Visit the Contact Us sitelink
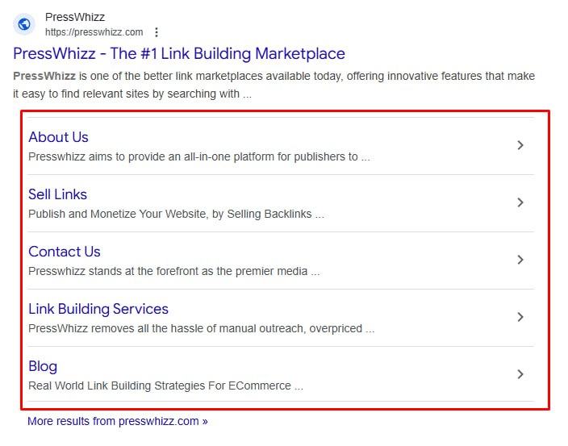The width and height of the screenshot is (568, 446). click(x=65, y=252)
